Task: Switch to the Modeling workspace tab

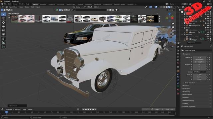Action: click(x=43, y=4)
